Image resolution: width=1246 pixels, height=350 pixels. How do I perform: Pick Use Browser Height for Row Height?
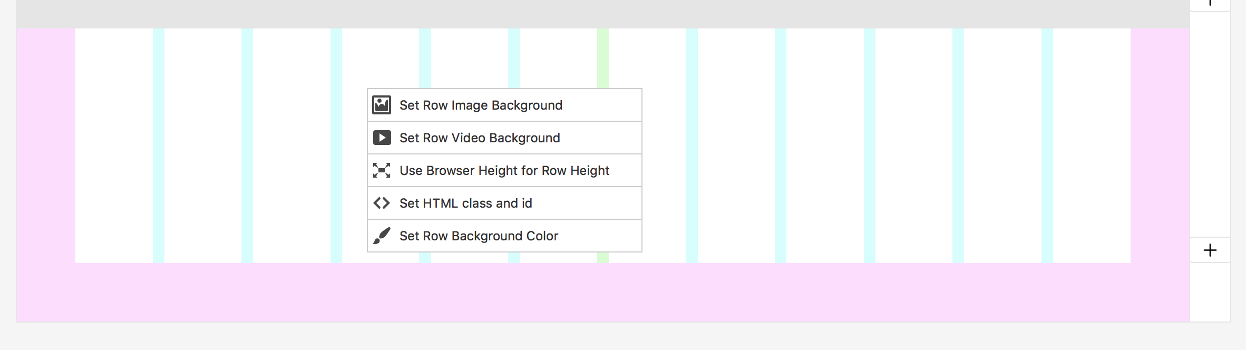click(x=504, y=171)
